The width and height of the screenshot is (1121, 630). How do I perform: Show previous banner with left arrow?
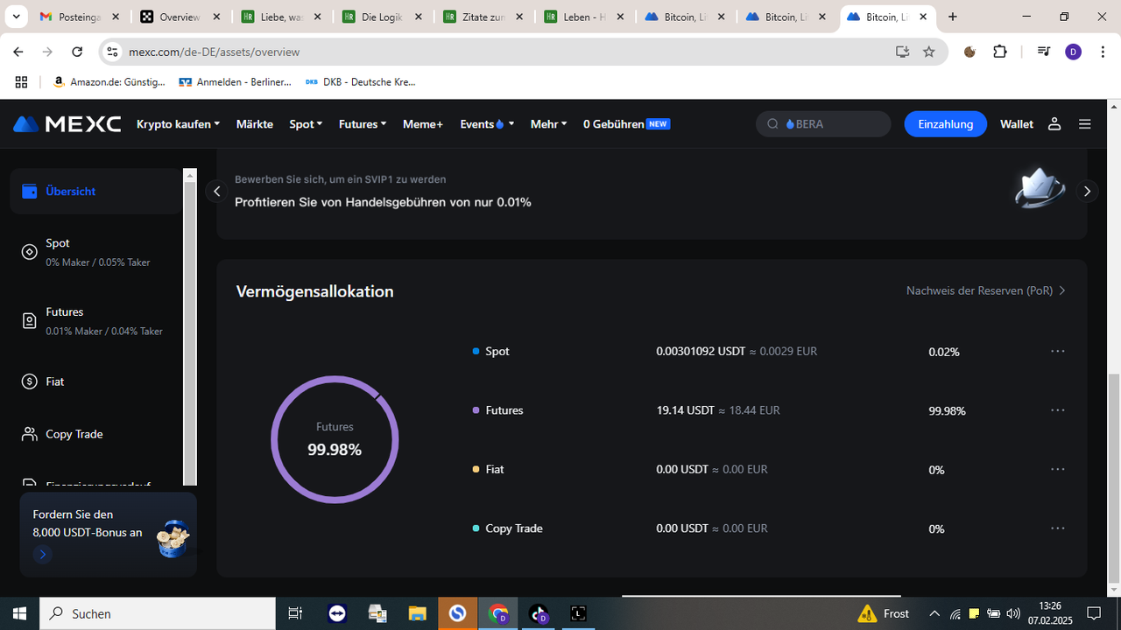pos(217,192)
